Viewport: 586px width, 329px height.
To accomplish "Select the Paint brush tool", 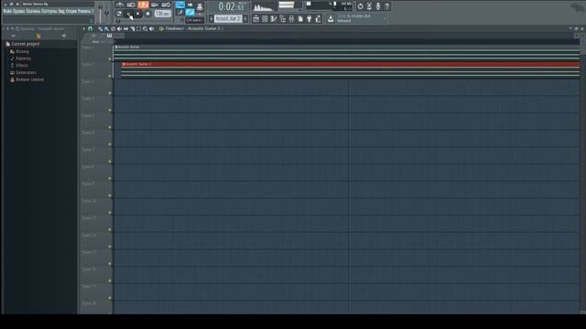I will click(106, 28).
